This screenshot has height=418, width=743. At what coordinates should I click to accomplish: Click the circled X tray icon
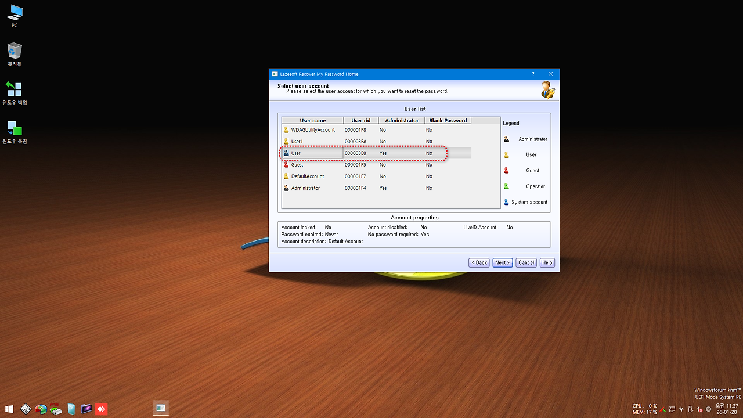tap(709, 410)
